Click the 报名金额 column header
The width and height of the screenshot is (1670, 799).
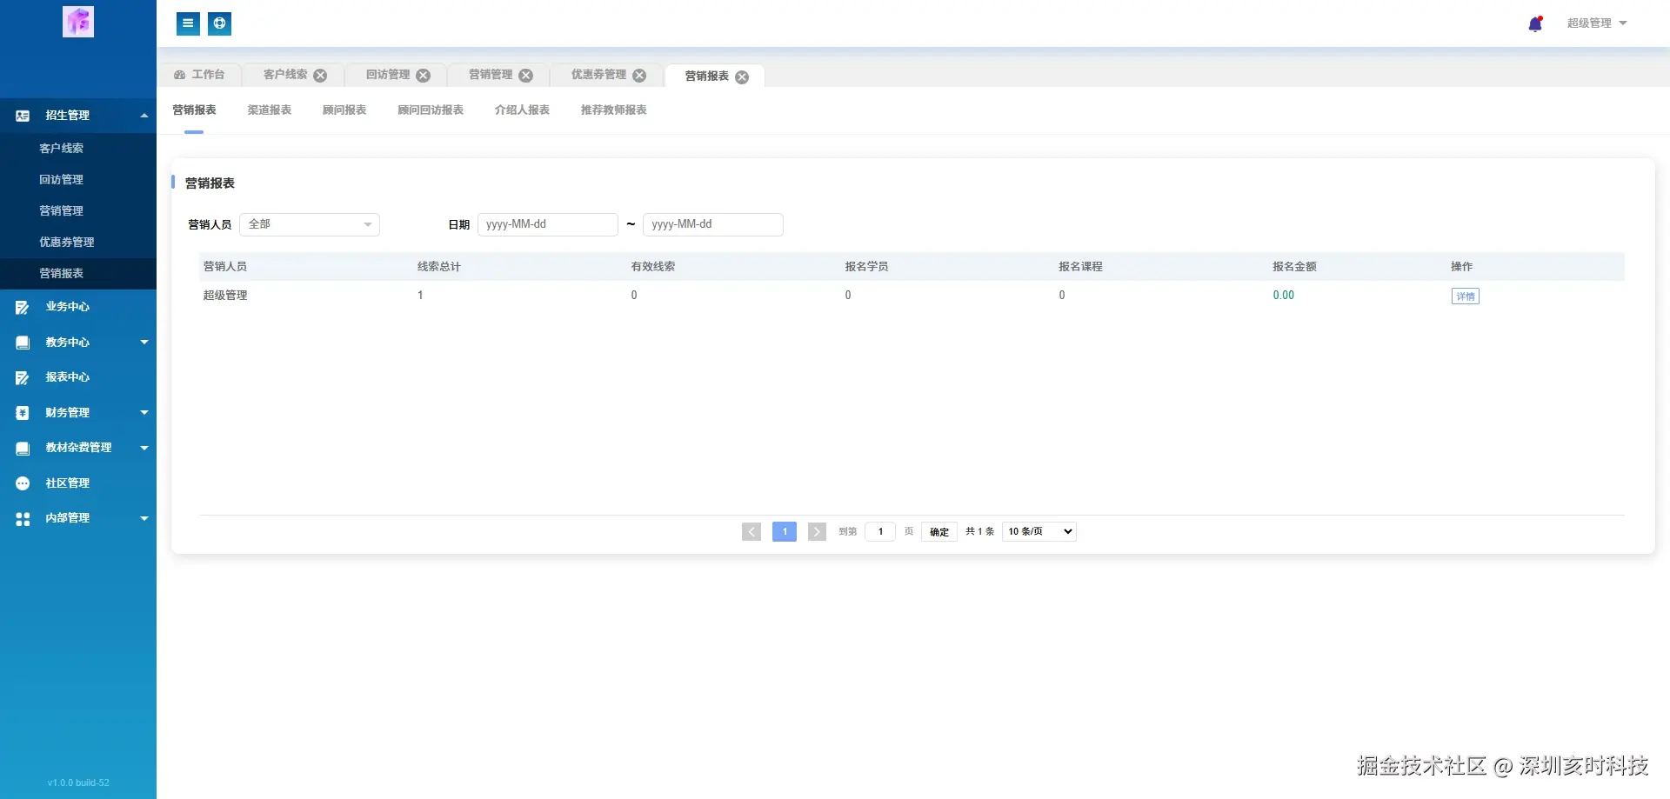pos(1294,267)
